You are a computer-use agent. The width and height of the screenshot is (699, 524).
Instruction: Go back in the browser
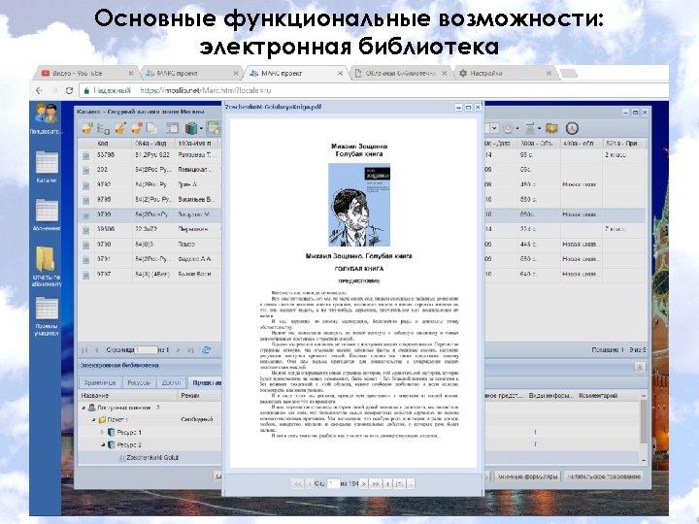(39, 90)
